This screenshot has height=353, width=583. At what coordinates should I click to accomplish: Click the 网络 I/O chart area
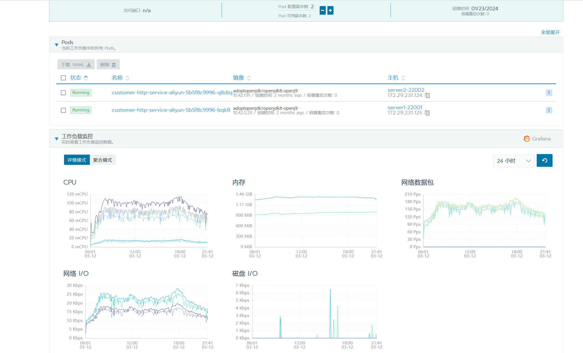pyautogui.click(x=147, y=312)
